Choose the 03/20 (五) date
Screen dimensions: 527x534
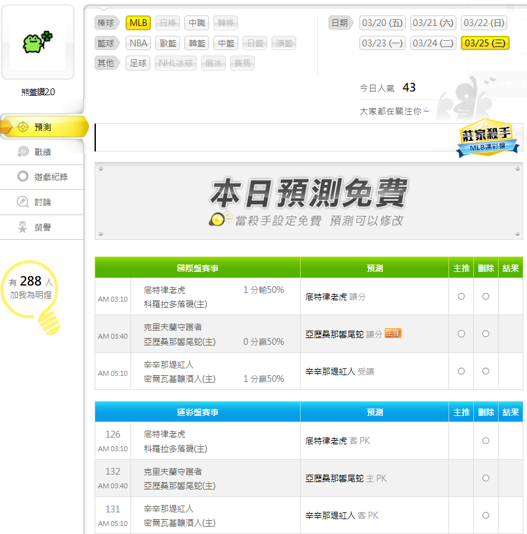click(382, 23)
